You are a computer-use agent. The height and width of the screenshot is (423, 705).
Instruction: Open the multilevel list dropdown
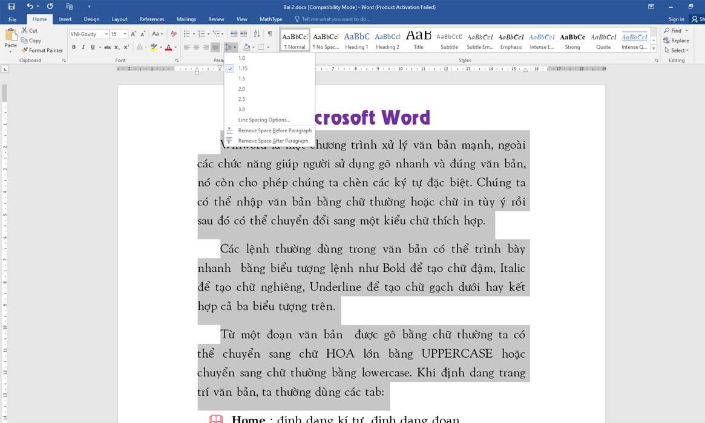coord(223,34)
